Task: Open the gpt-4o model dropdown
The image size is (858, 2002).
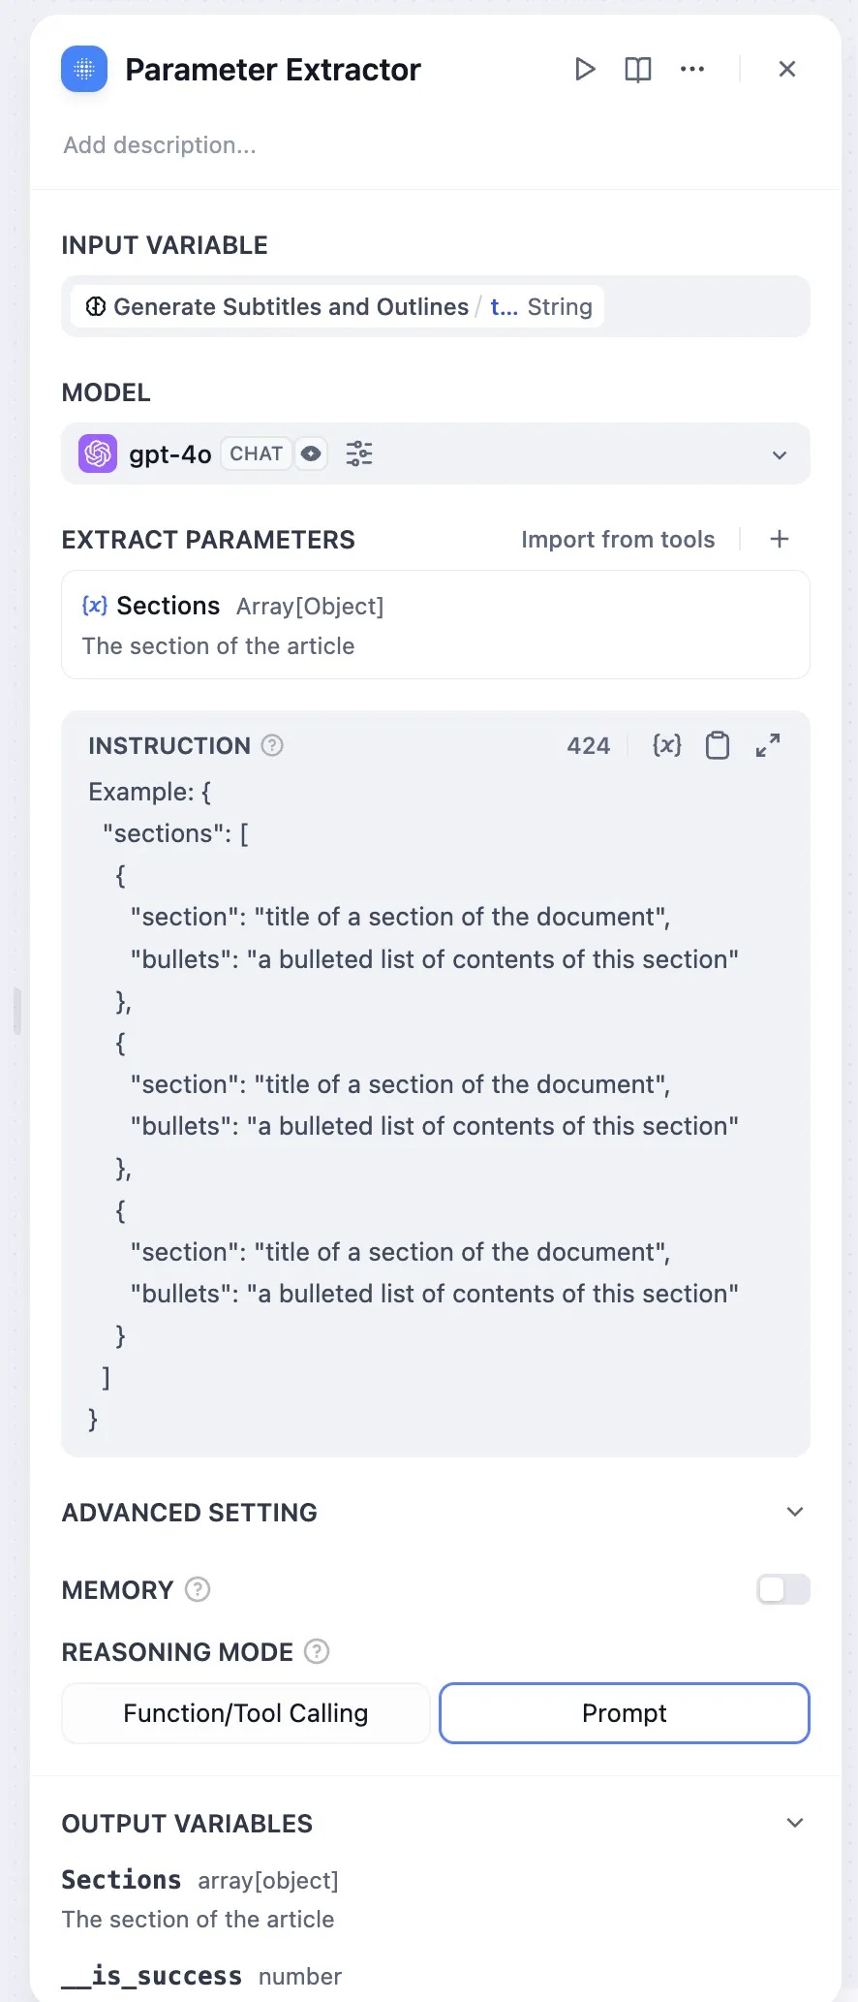Action: [x=780, y=454]
